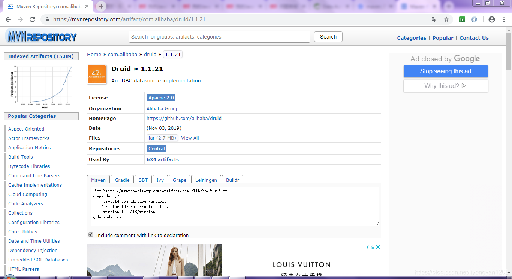Image resolution: width=512 pixels, height=279 pixels.
Task: Open Alibaba Group organization link
Action: click(x=162, y=108)
